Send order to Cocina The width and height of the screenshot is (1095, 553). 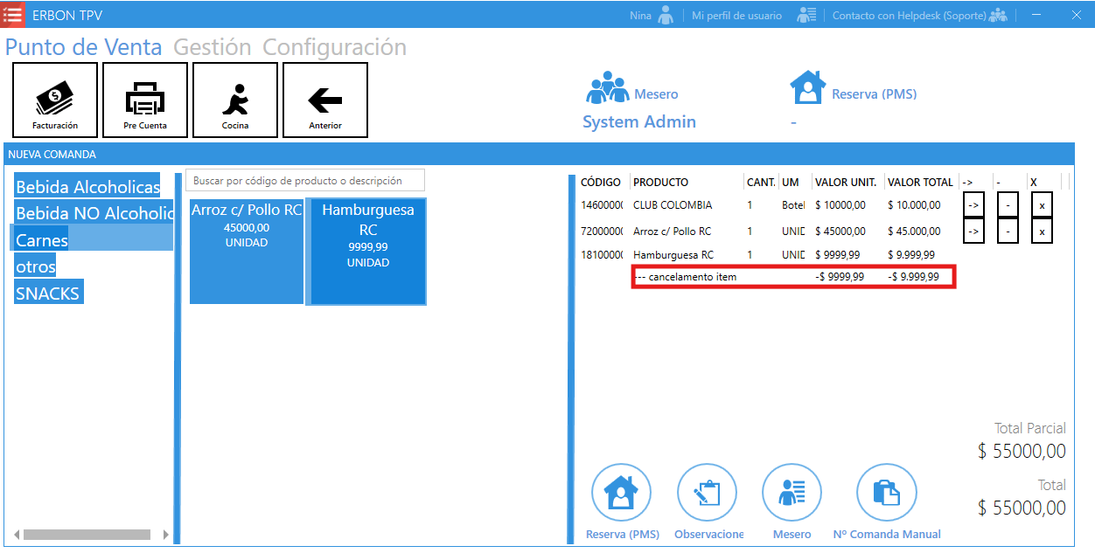(x=235, y=100)
